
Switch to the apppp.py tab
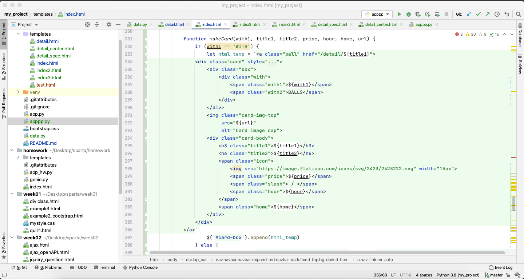point(424,24)
